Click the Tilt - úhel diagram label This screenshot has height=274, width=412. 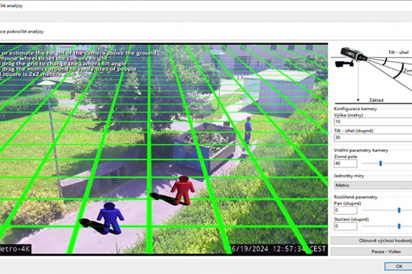[398, 53]
